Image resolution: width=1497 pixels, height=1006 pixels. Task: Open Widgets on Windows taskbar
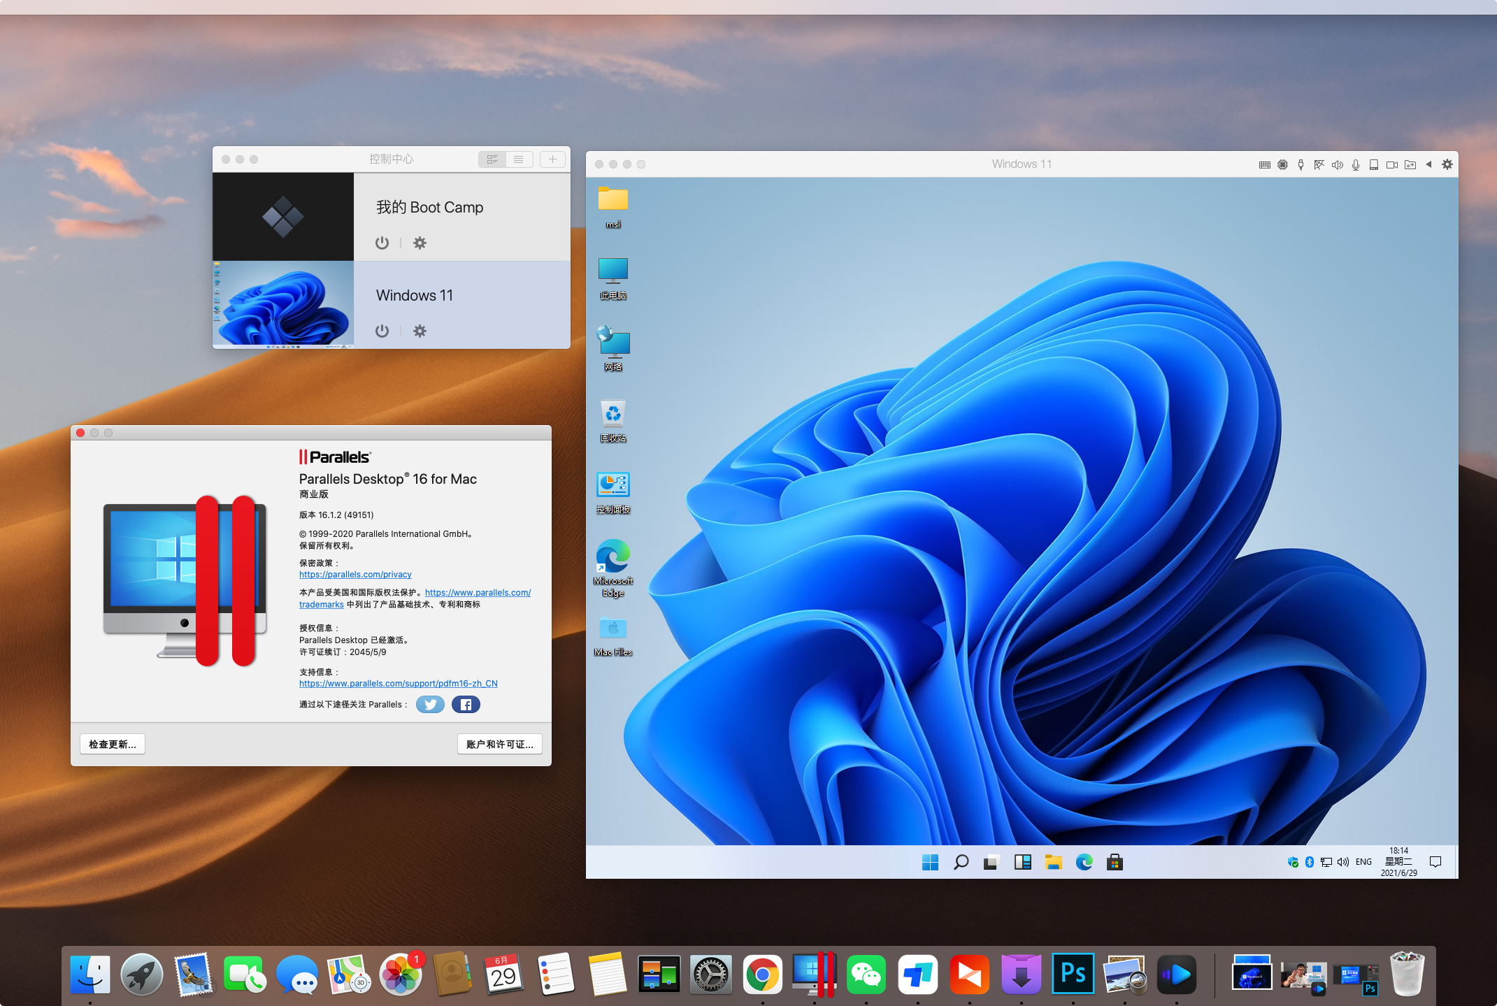pyautogui.click(x=1023, y=863)
